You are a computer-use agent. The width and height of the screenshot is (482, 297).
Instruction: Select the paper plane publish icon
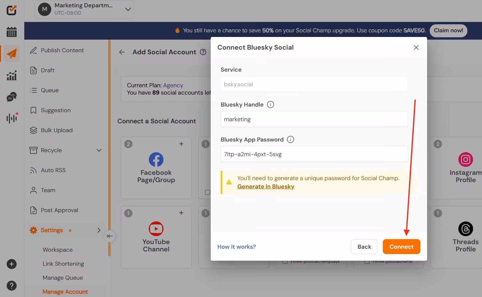pyautogui.click(x=12, y=54)
